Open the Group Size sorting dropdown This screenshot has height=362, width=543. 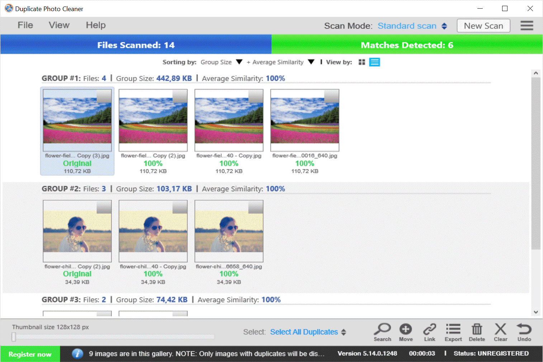[x=239, y=62]
